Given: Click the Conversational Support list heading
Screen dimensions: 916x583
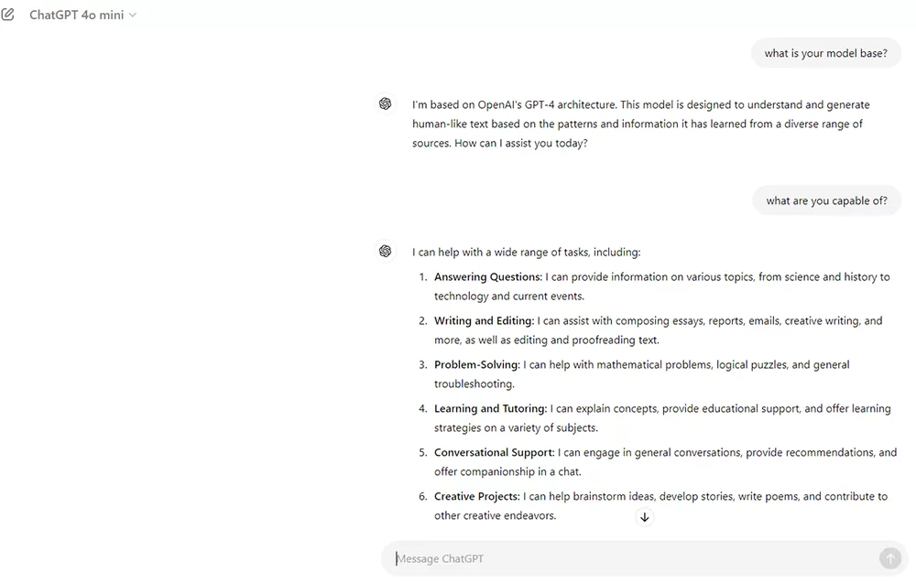Looking at the screenshot, I should click(495, 452).
